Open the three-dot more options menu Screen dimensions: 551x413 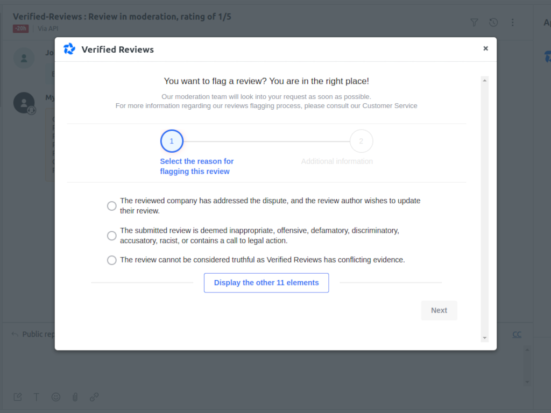click(513, 23)
